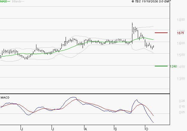Click the 1800 price axis label
This screenshot has height=131, width=187.
tap(181, 20)
